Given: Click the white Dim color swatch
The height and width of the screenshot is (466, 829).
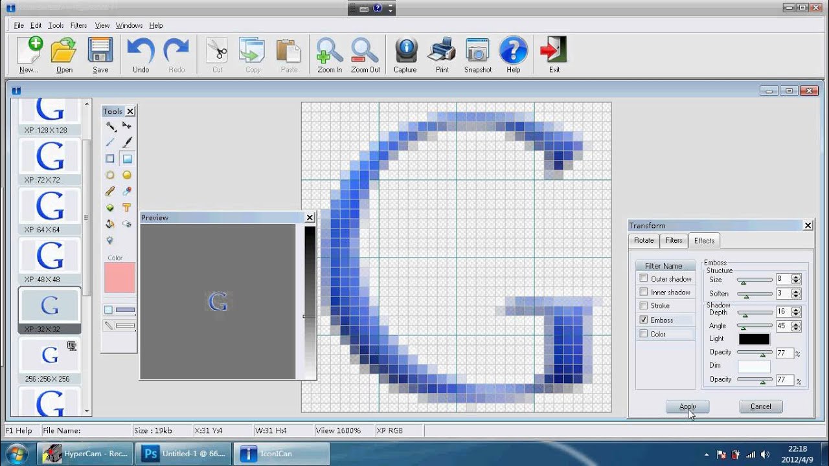Looking at the screenshot, I should coord(754,366).
